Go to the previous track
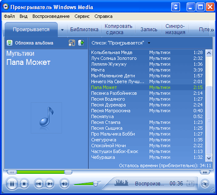217x195 pixels. point(39,184)
